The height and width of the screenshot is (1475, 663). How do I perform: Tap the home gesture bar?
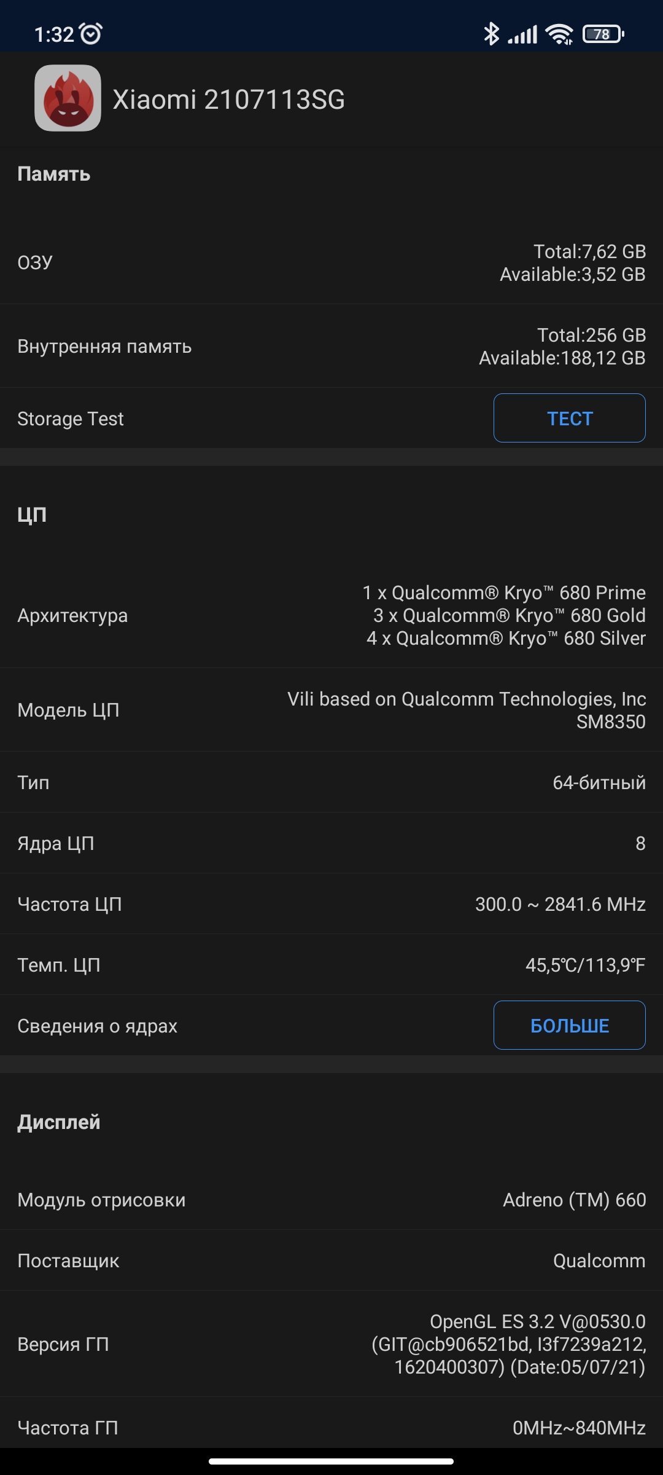click(331, 1461)
